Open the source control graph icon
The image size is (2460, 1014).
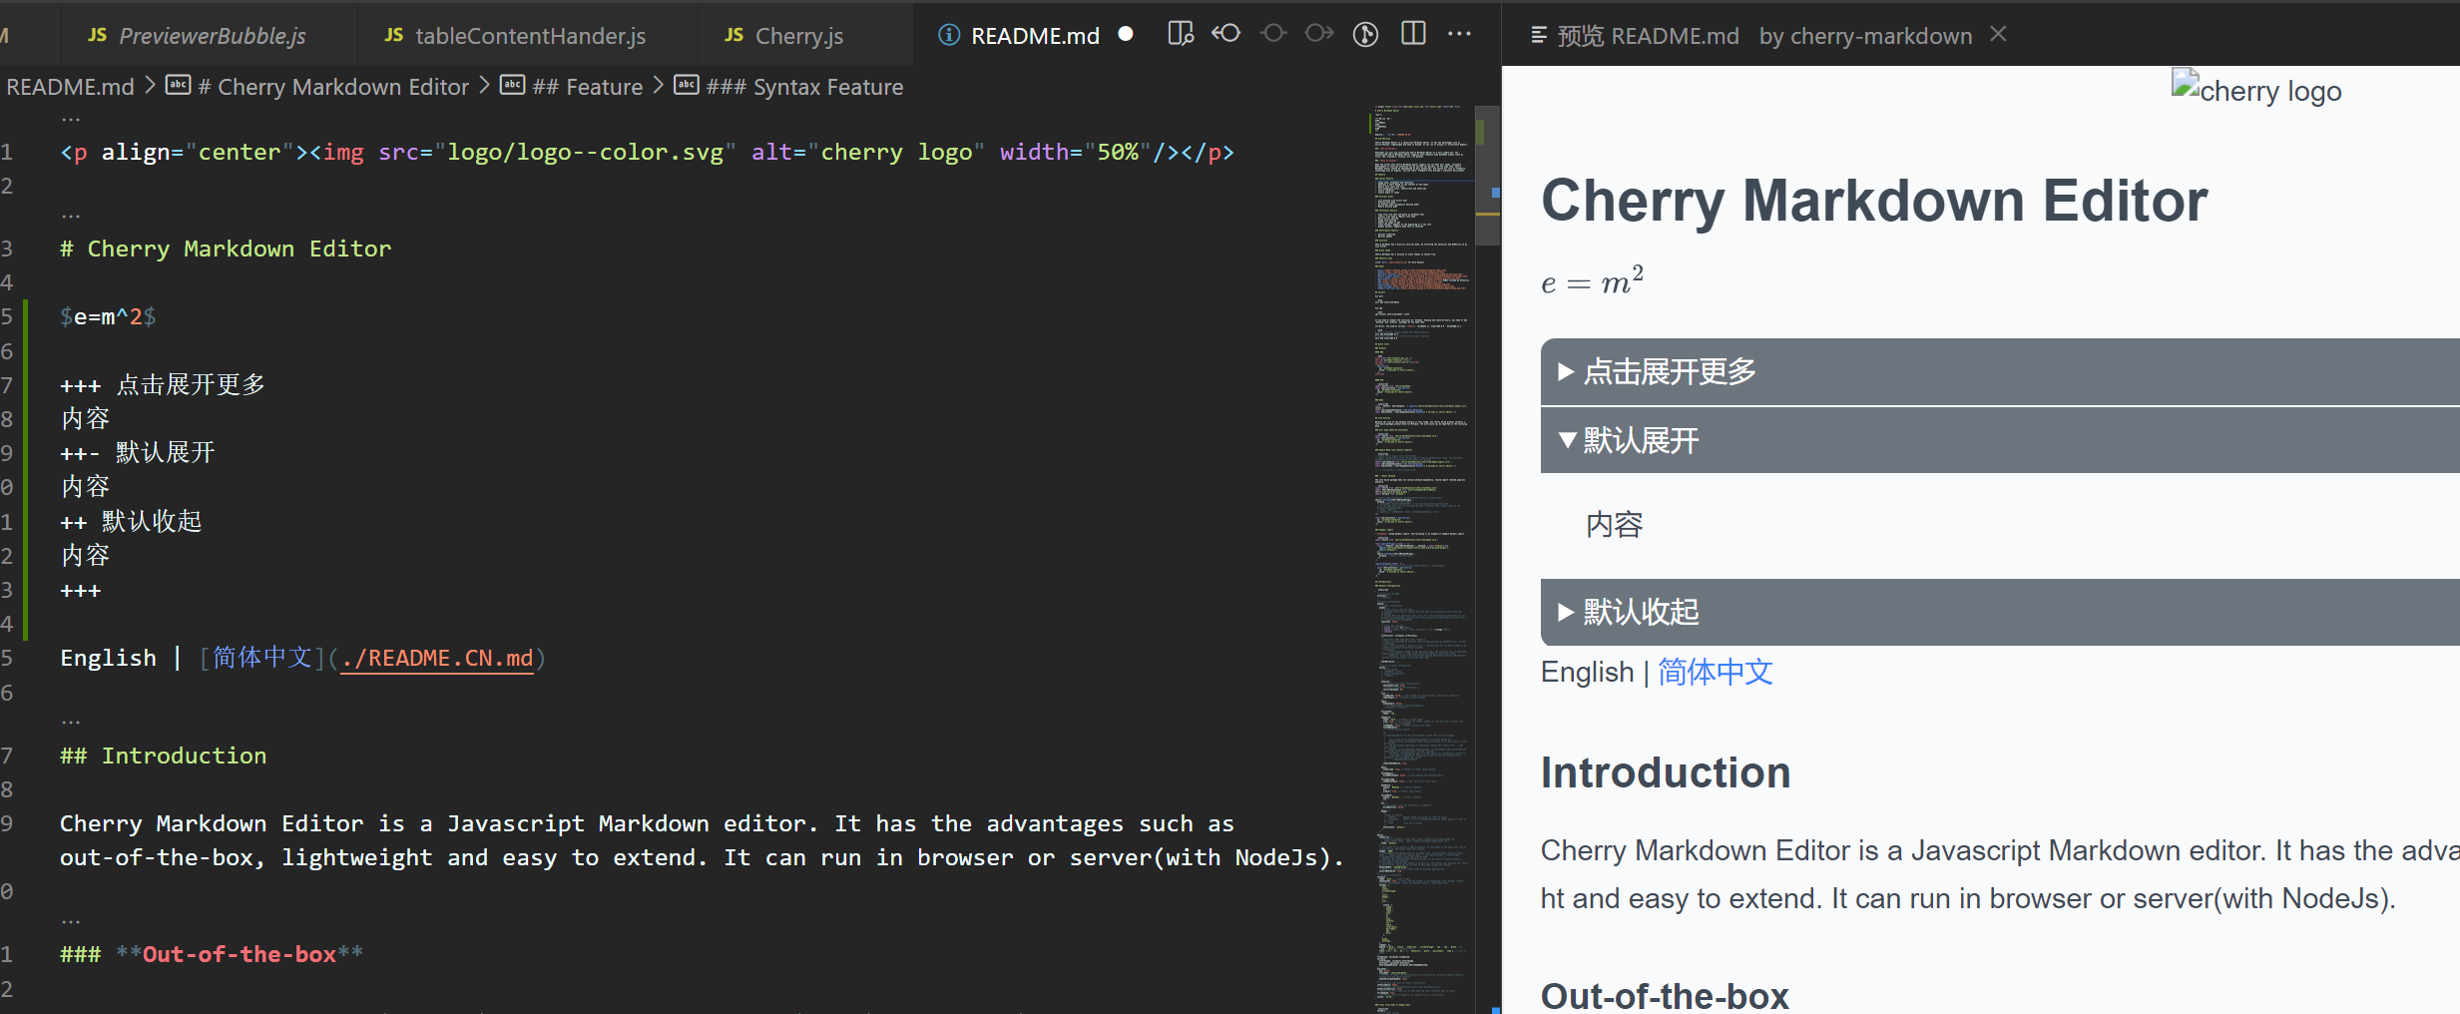(1364, 34)
